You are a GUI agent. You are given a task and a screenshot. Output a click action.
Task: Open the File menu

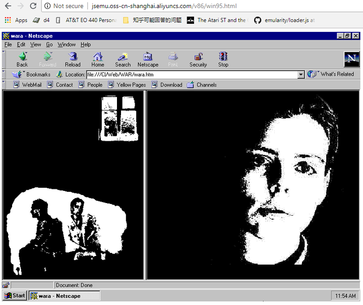pos(8,44)
